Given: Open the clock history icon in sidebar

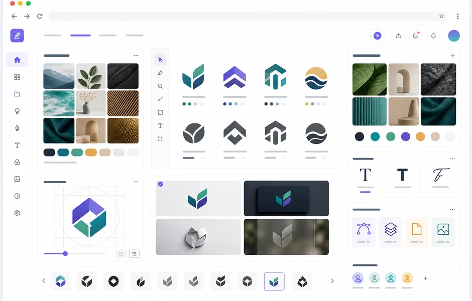Looking at the screenshot, I should (17, 196).
